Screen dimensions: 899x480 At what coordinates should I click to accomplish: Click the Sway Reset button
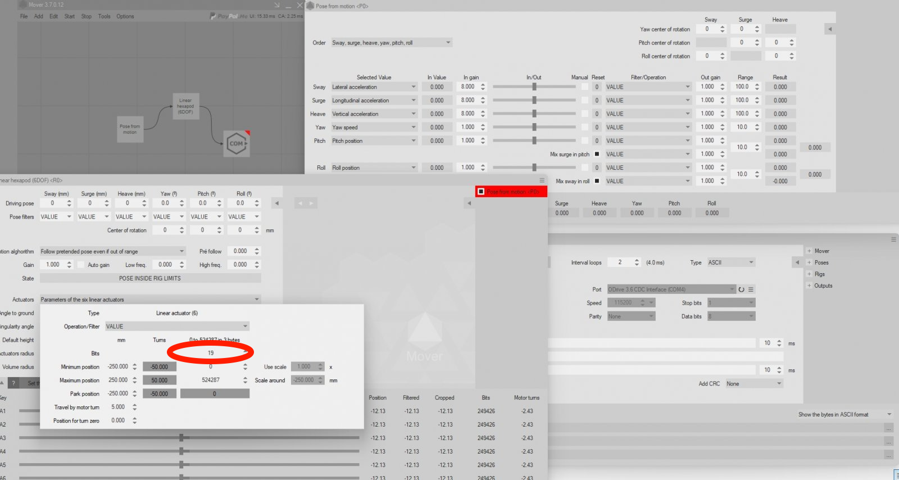[x=597, y=87]
